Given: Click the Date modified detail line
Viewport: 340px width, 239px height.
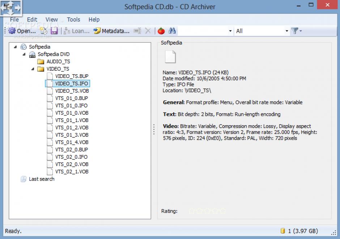Looking at the screenshot, I should click(204, 79).
